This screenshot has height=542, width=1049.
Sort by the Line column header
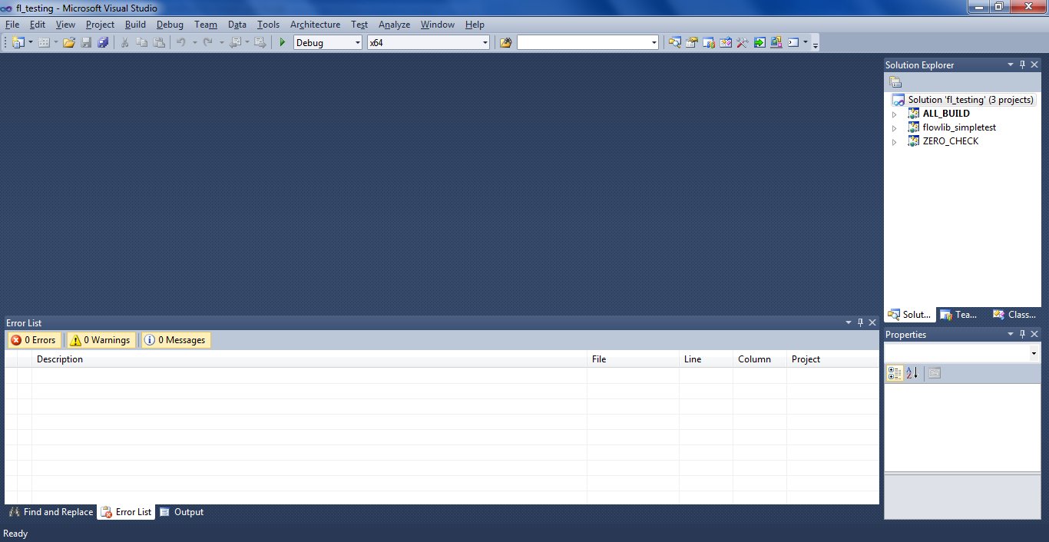(x=706, y=359)
